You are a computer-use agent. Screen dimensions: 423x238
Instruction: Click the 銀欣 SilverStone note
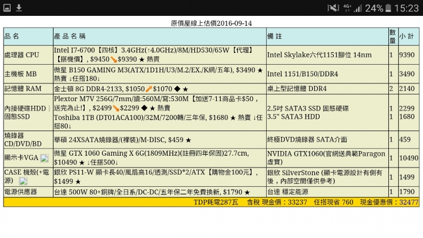click(325, 177)
